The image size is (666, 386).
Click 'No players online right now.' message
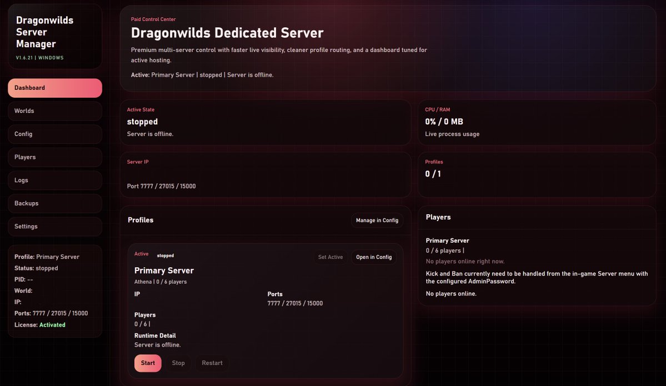[465, 262]
